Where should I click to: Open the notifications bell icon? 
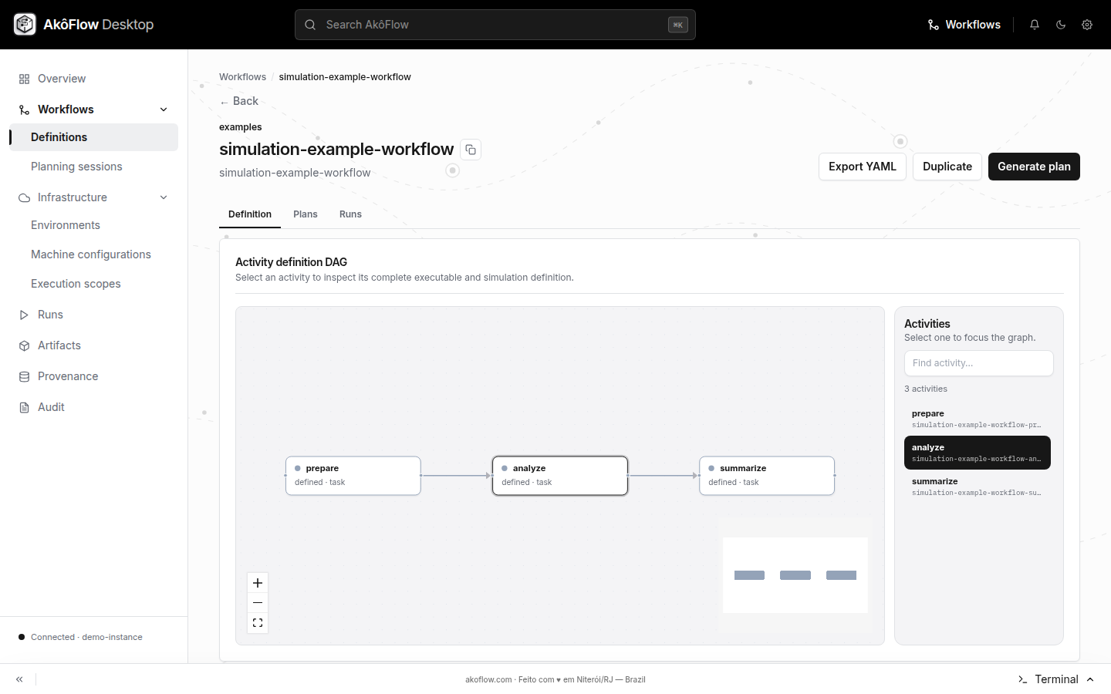click(1035, 25)
